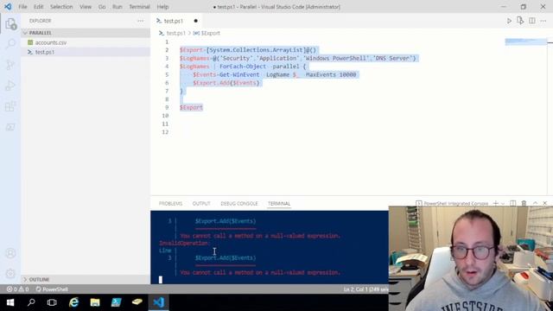This screenshot has width=553, height=311.
Task: Open the Extensions view
Action: tap(10, 106)
